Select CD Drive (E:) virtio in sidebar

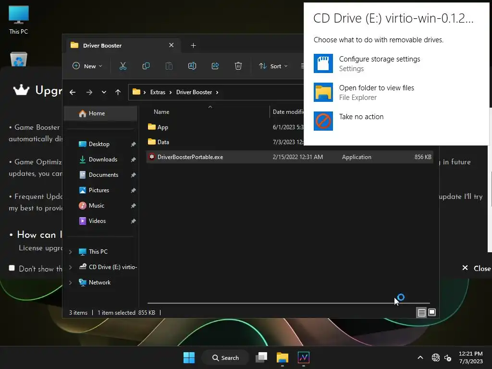[x=108, y=267]
